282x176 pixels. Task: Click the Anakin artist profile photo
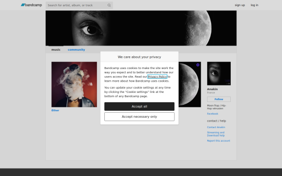pyautogui.click(x=219, y=74)
